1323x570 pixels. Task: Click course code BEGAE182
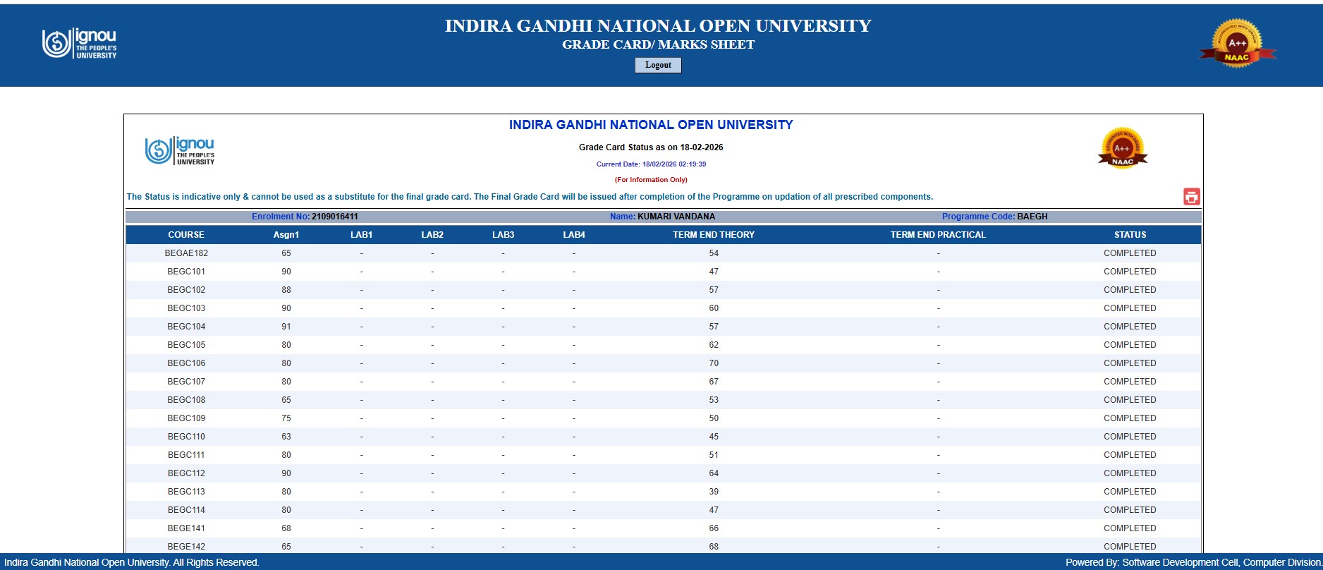coord(186,253)
